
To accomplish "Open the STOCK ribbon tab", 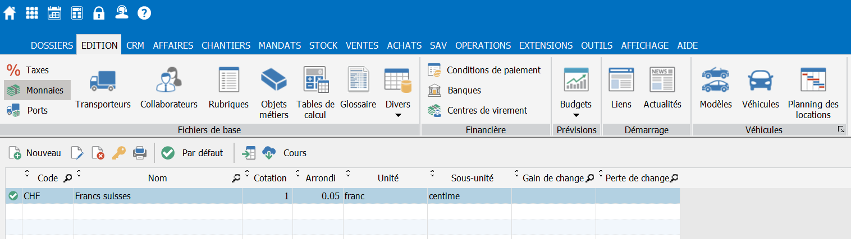I will (x=323, y=45).
